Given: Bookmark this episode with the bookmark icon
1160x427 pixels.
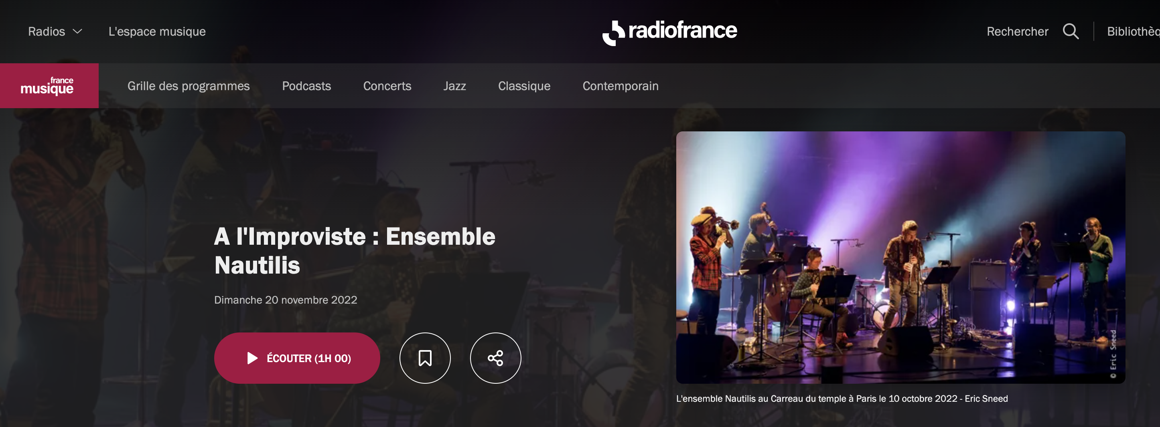Looking at the screenshot, I should 425,358.
